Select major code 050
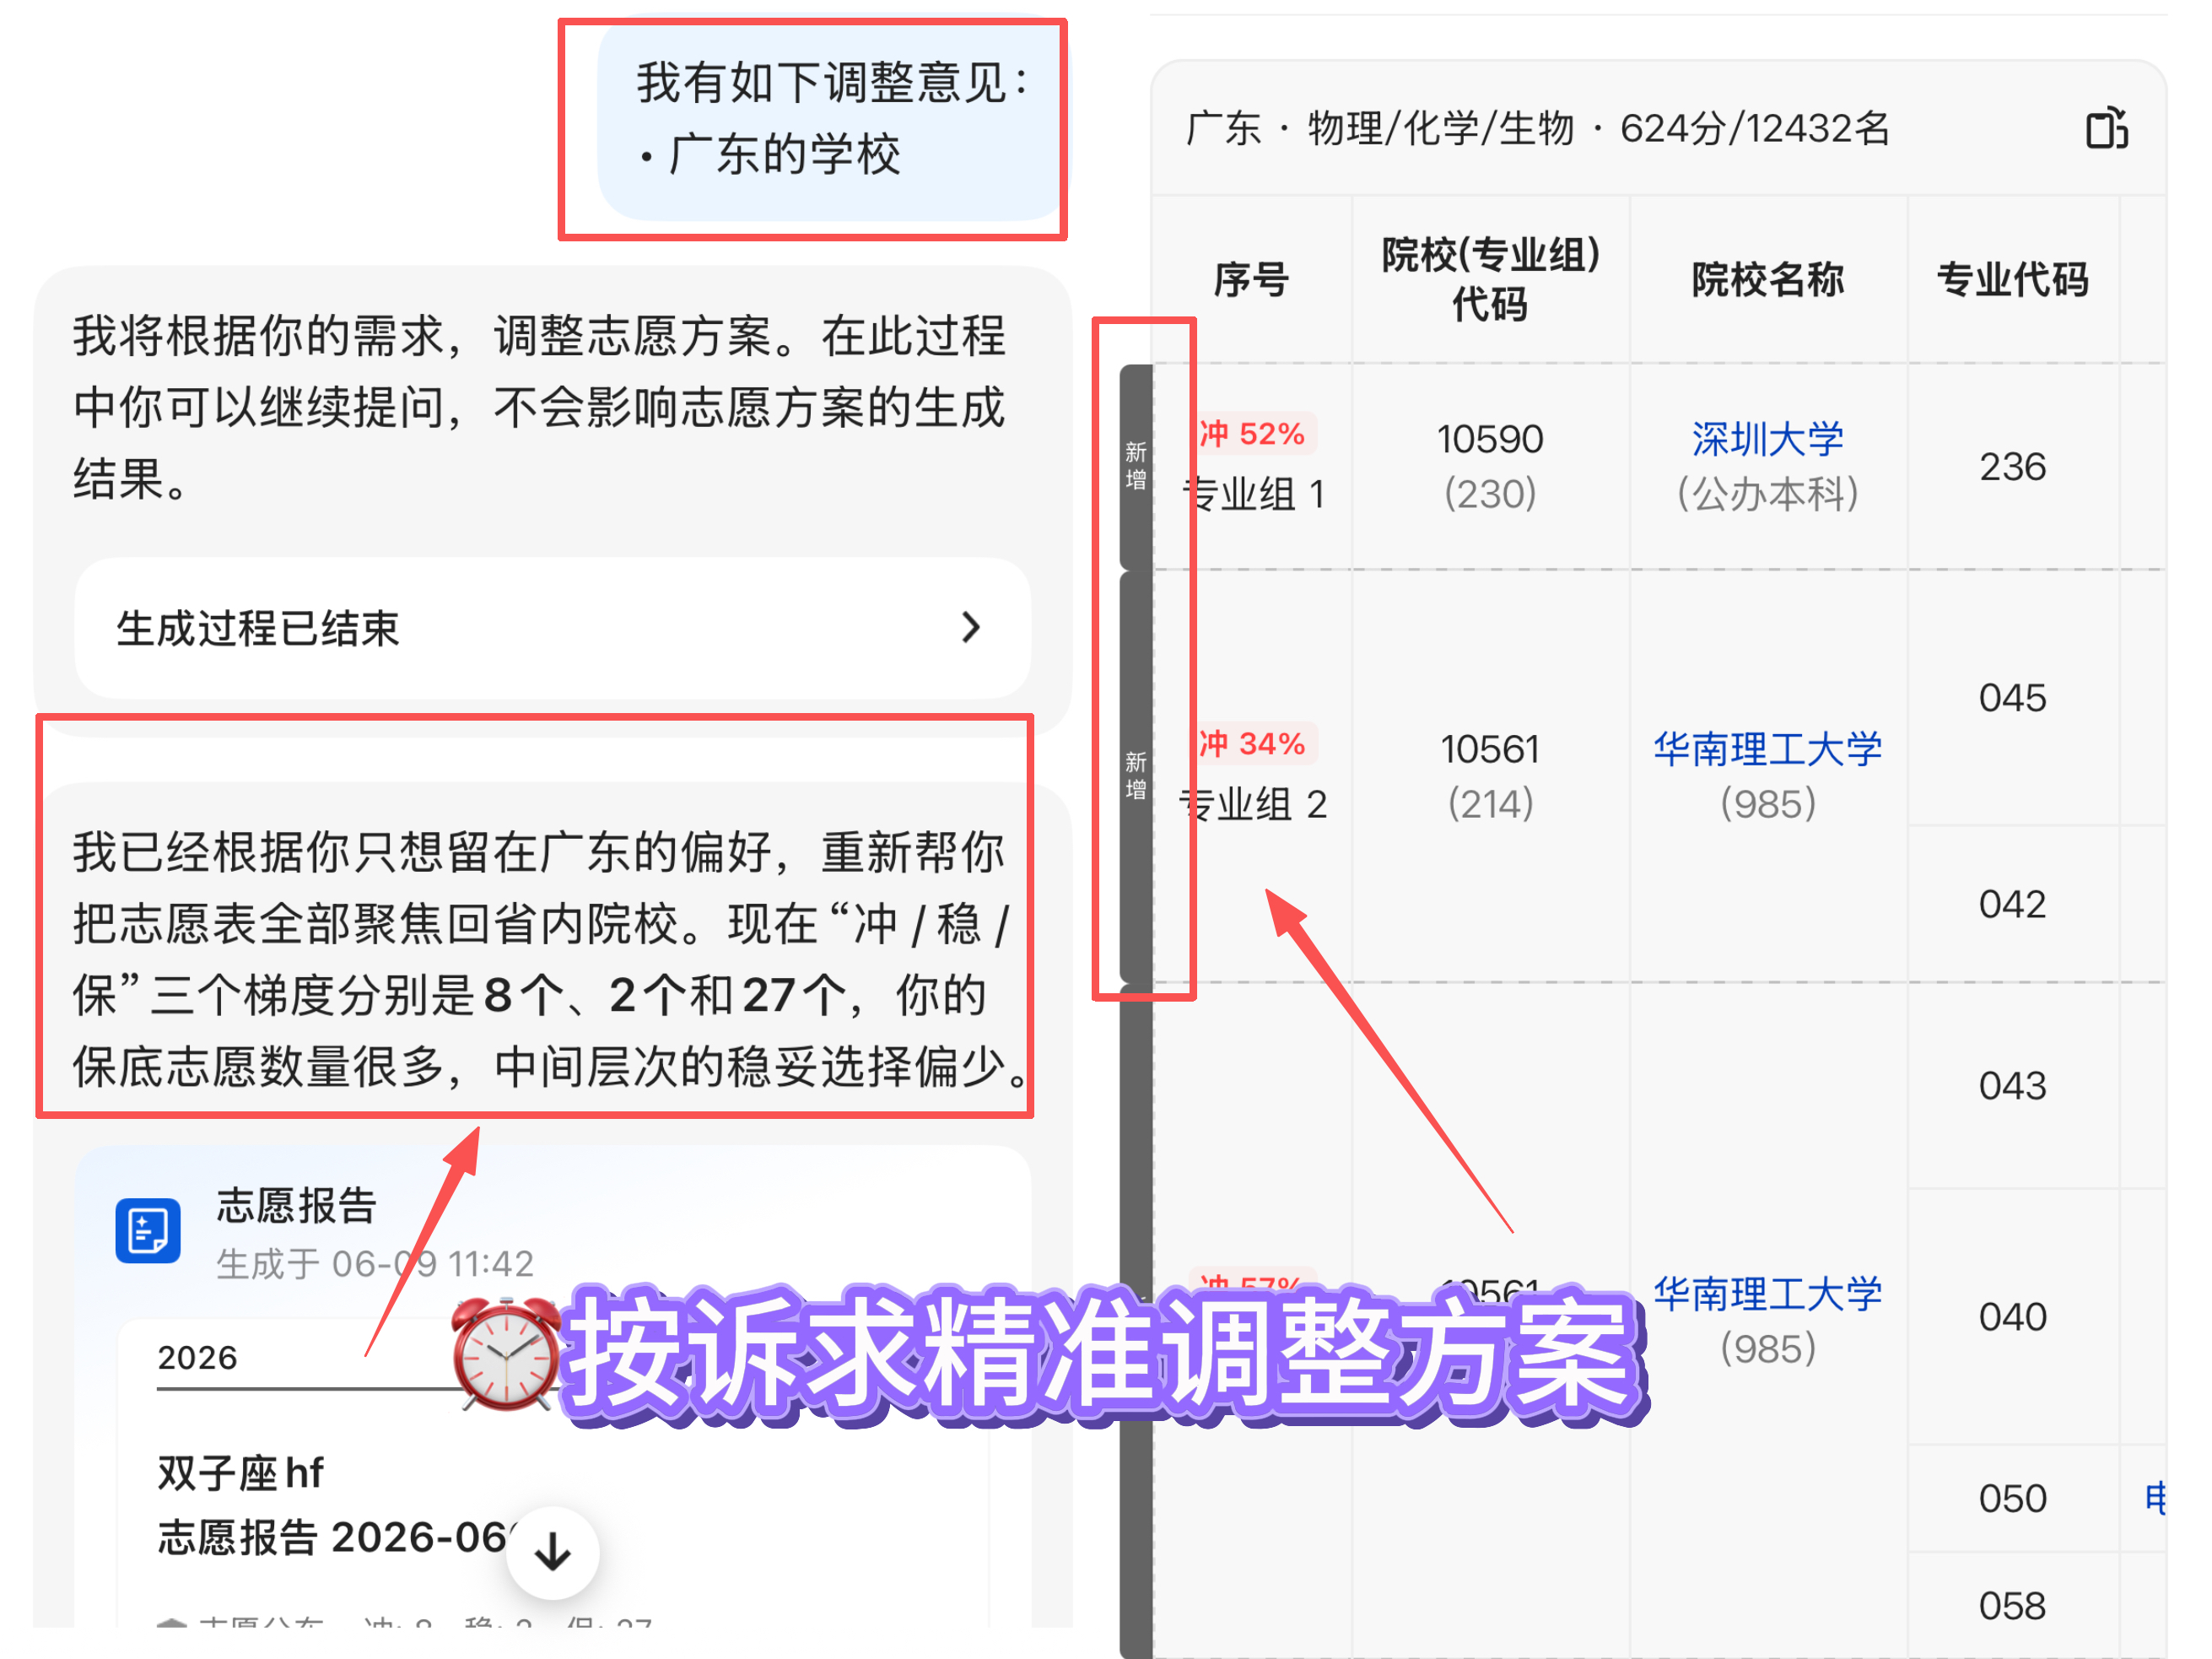Screen dimensions: 2212x1659 click(x=2012, y=1499)
